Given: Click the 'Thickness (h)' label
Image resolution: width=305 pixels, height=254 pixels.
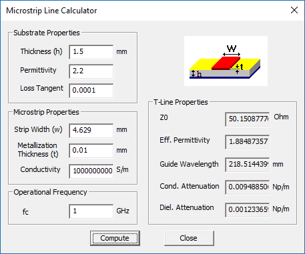Looking at the screenshot, I should (41, 51).
